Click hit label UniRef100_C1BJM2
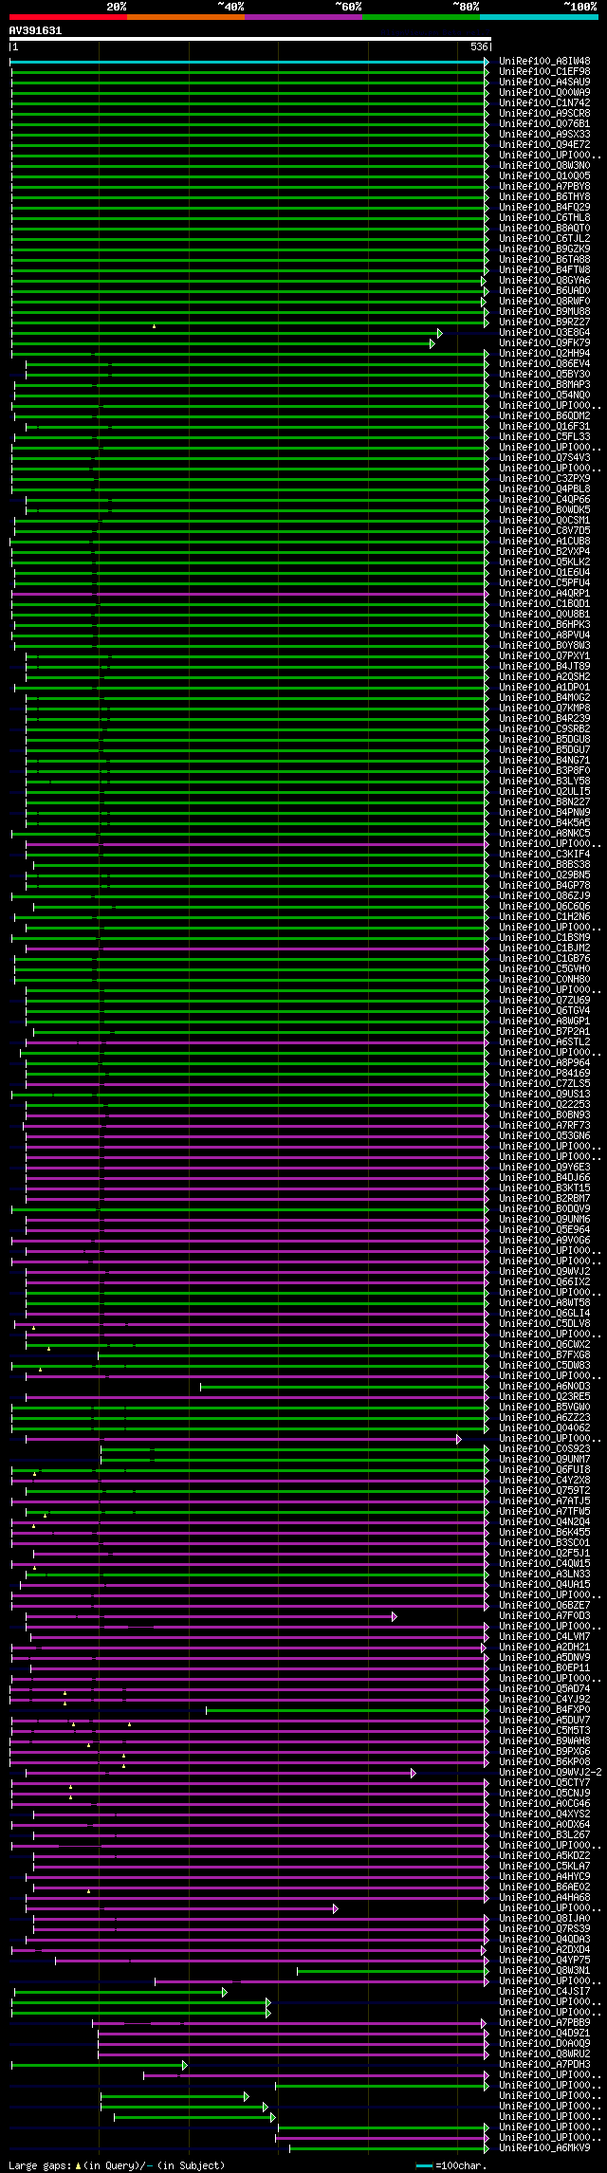 [544, 948]
